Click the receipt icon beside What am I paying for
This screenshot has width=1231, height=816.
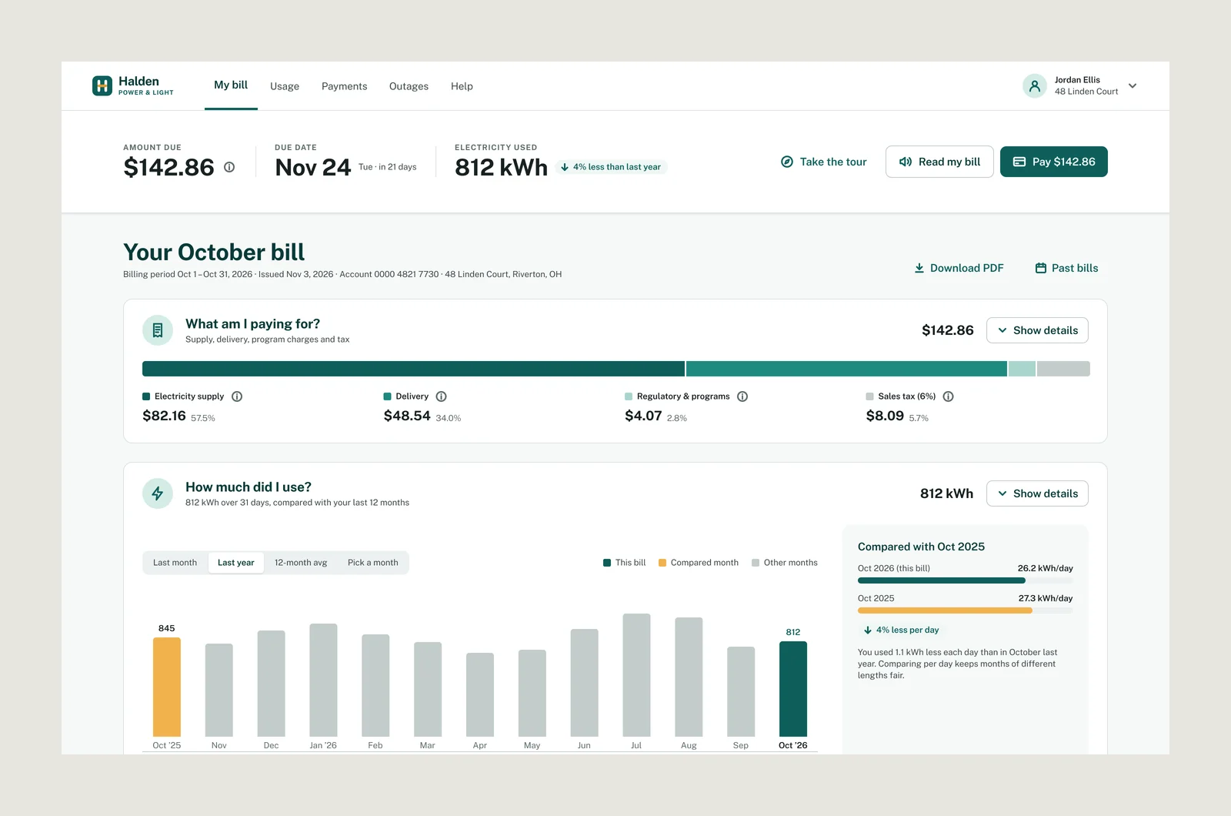[x=158, y=330]
